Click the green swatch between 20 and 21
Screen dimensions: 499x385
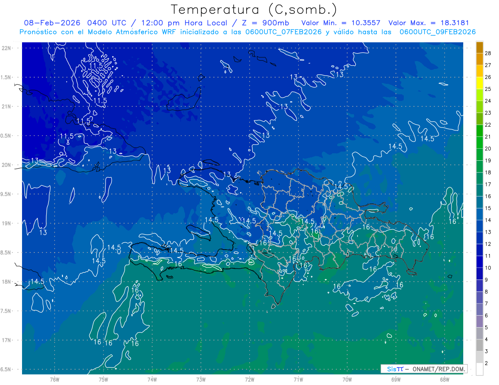[479, 142]
